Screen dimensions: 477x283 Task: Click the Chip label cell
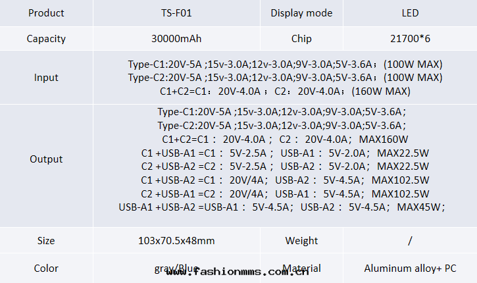(x=301, y=39)
